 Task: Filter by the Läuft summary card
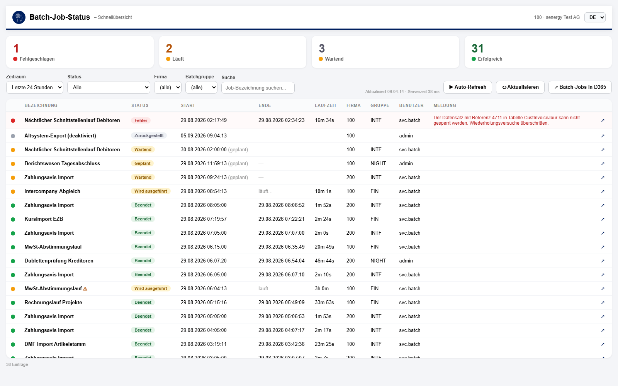tap(233, 52)
